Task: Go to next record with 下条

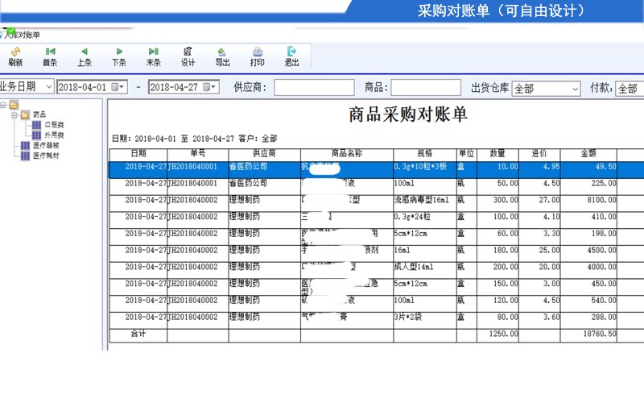Action: point(119,56)
